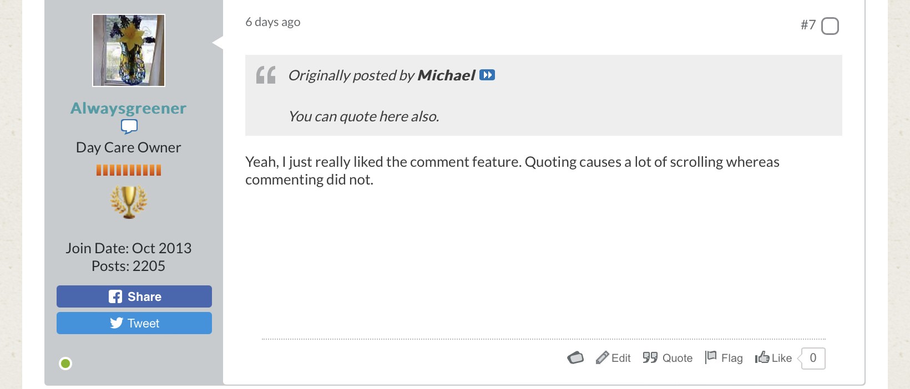Share the post on Facebook

tap(134, 296)
